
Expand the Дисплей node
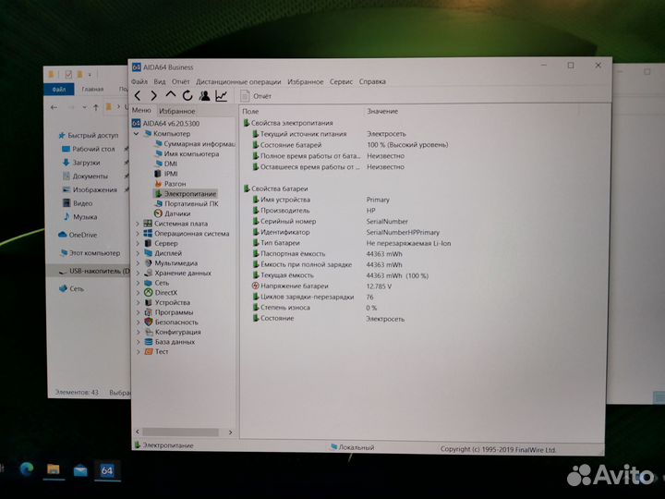(138, 253)
